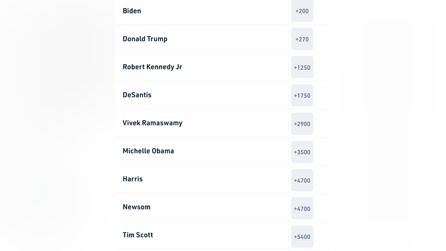Click empty area of the Harris row
This screenshot has width=446, height=251.
pyautogui.click(x=216, y=179)
